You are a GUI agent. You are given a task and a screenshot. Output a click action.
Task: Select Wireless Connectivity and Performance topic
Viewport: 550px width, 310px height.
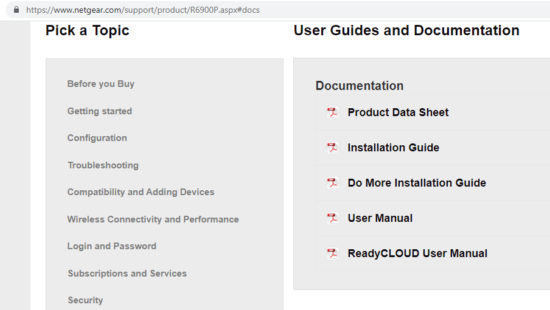[x=153, y=219]
